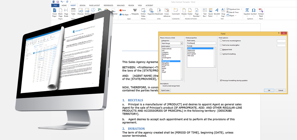Click the Signature Line button
This screenshot has height=140, width=297.
tap(233, 9)
